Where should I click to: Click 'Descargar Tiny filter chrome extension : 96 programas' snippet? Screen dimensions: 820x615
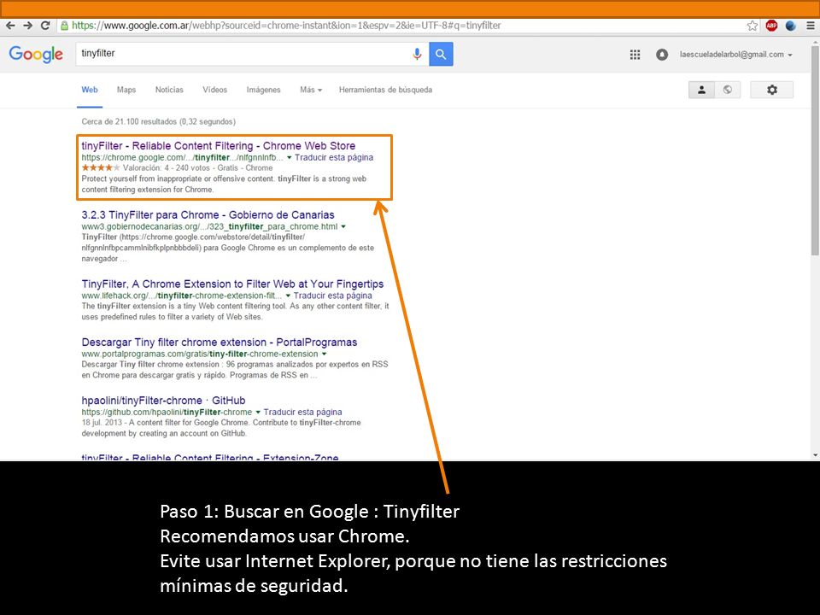coord(234,370)
